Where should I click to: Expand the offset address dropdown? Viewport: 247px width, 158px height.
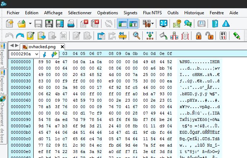[x=37, y=54]
